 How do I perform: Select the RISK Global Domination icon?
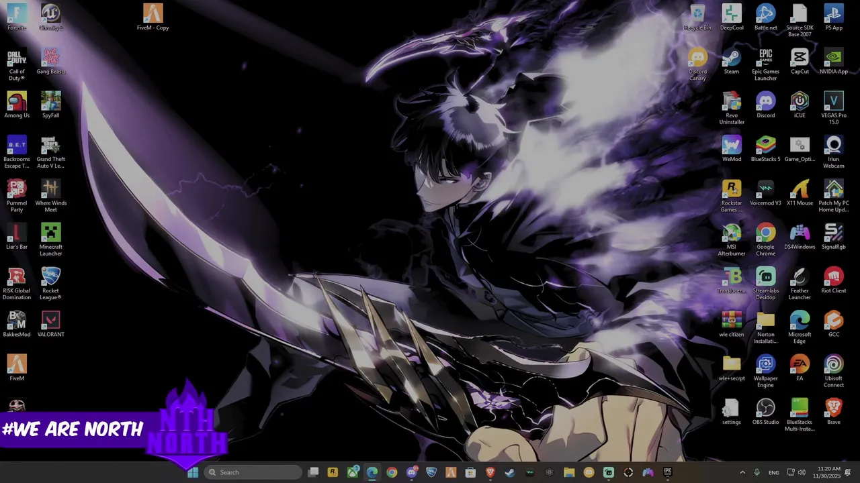click(17, 284)
